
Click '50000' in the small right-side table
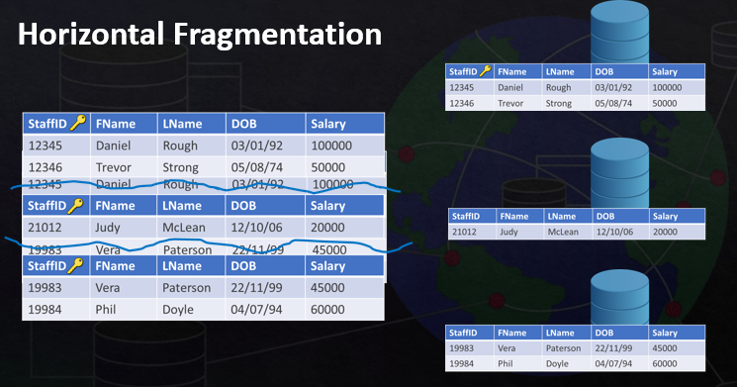click(x=665, y=104)
